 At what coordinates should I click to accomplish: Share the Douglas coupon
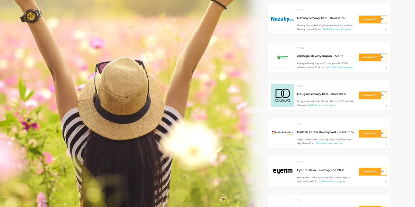[x=386, y=106]
